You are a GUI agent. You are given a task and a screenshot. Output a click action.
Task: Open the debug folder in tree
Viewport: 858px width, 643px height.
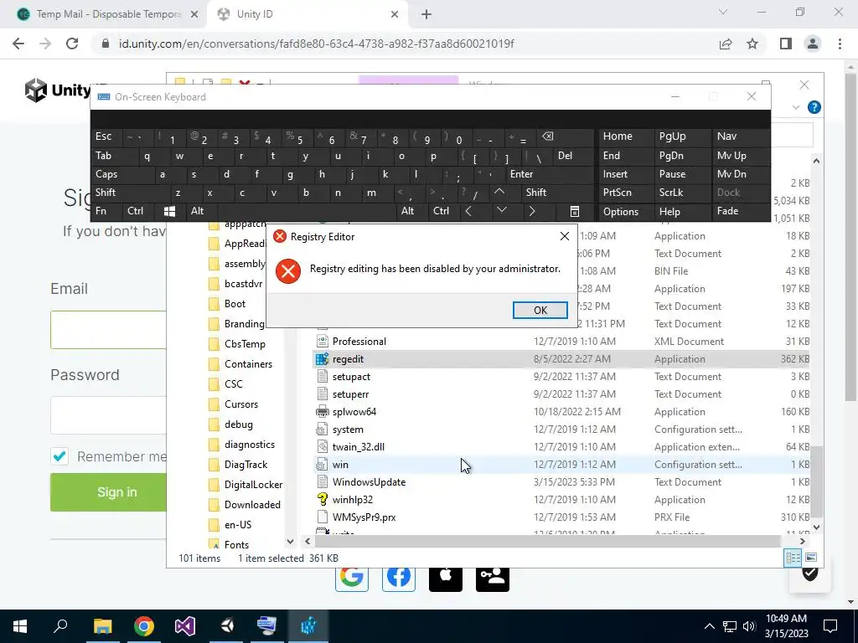[x=238, y=424]
